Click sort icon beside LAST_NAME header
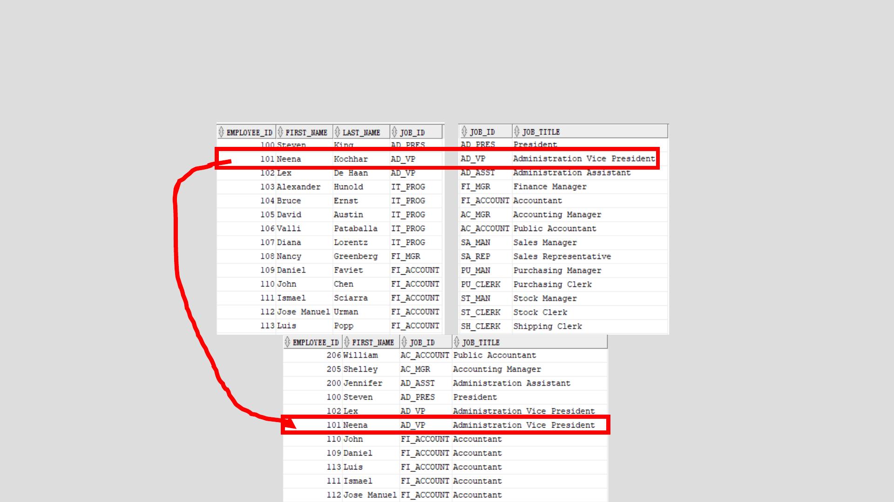The image size is (894, 502). [338, 132]
